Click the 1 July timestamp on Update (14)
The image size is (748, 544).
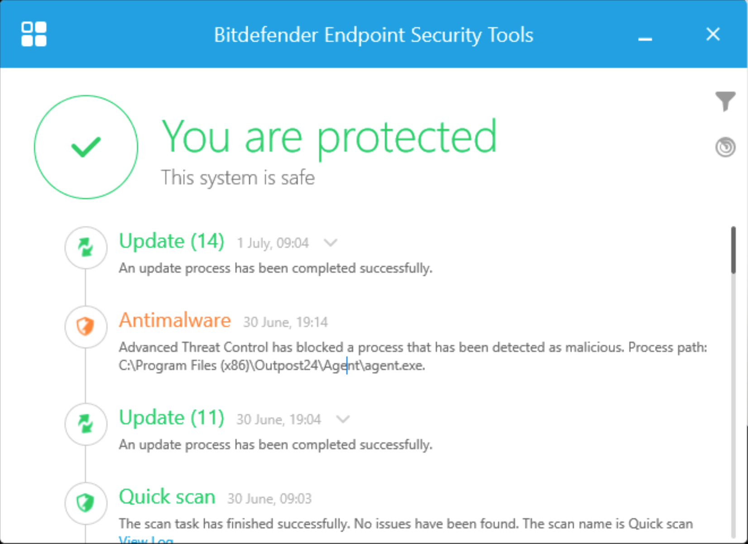[x=272, y=243]
